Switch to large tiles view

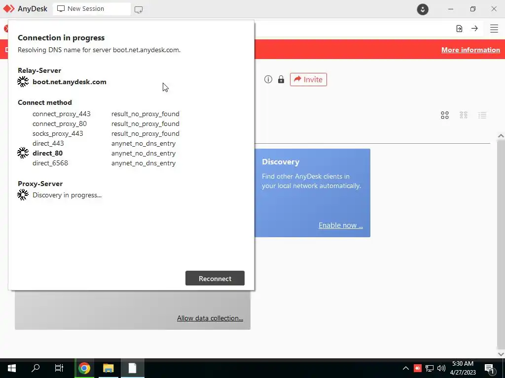click(x=444, y=115)
